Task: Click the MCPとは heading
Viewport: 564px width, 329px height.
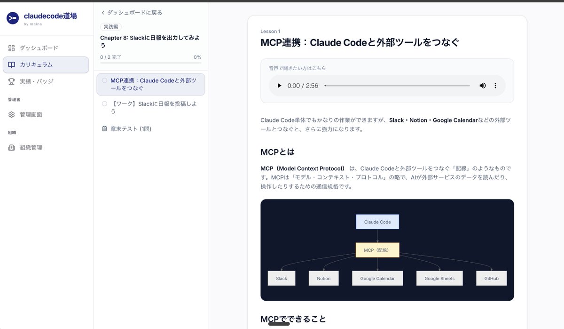Action: 277,152
